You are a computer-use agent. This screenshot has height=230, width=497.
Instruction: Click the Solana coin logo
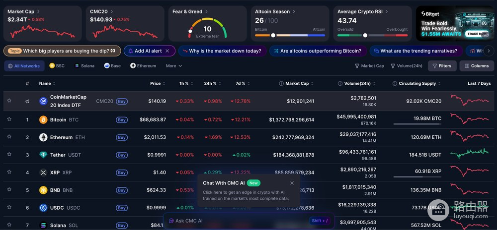point(43,225)
